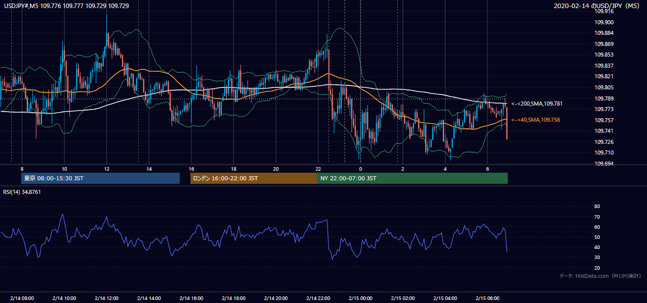Click the chart title 2020-02-14 のUSD/JPY (M5)
The image size is (647, 303).
597,6
